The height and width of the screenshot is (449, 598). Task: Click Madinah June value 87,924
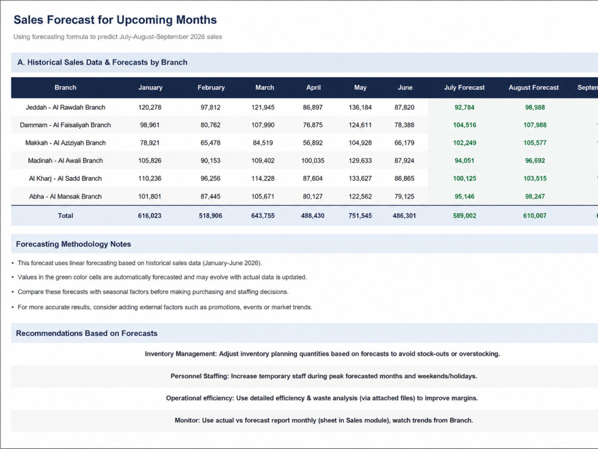(404, 160)
